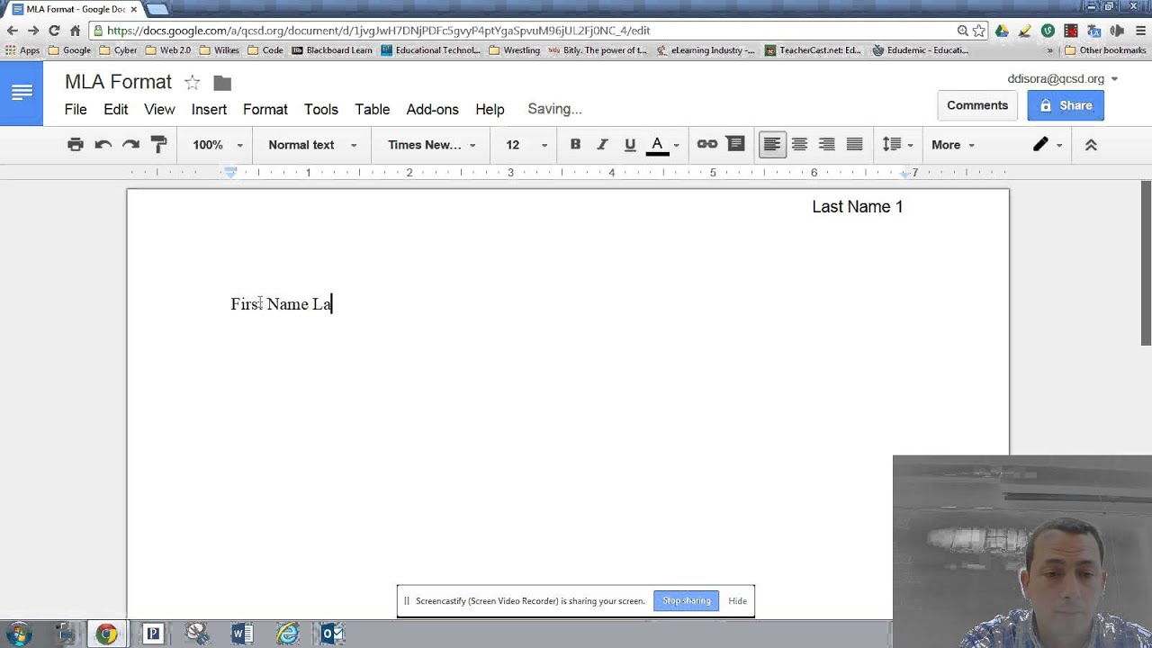This screenshot has width=1152, height=648.
Task: Open the Add-ons menu
Action: point(433,109)
